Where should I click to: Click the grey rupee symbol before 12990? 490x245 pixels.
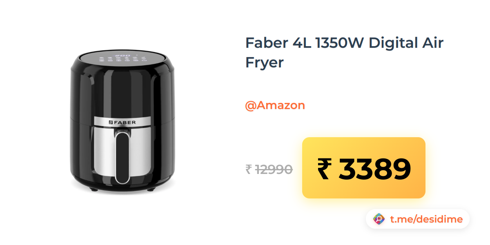click(248, 169)
